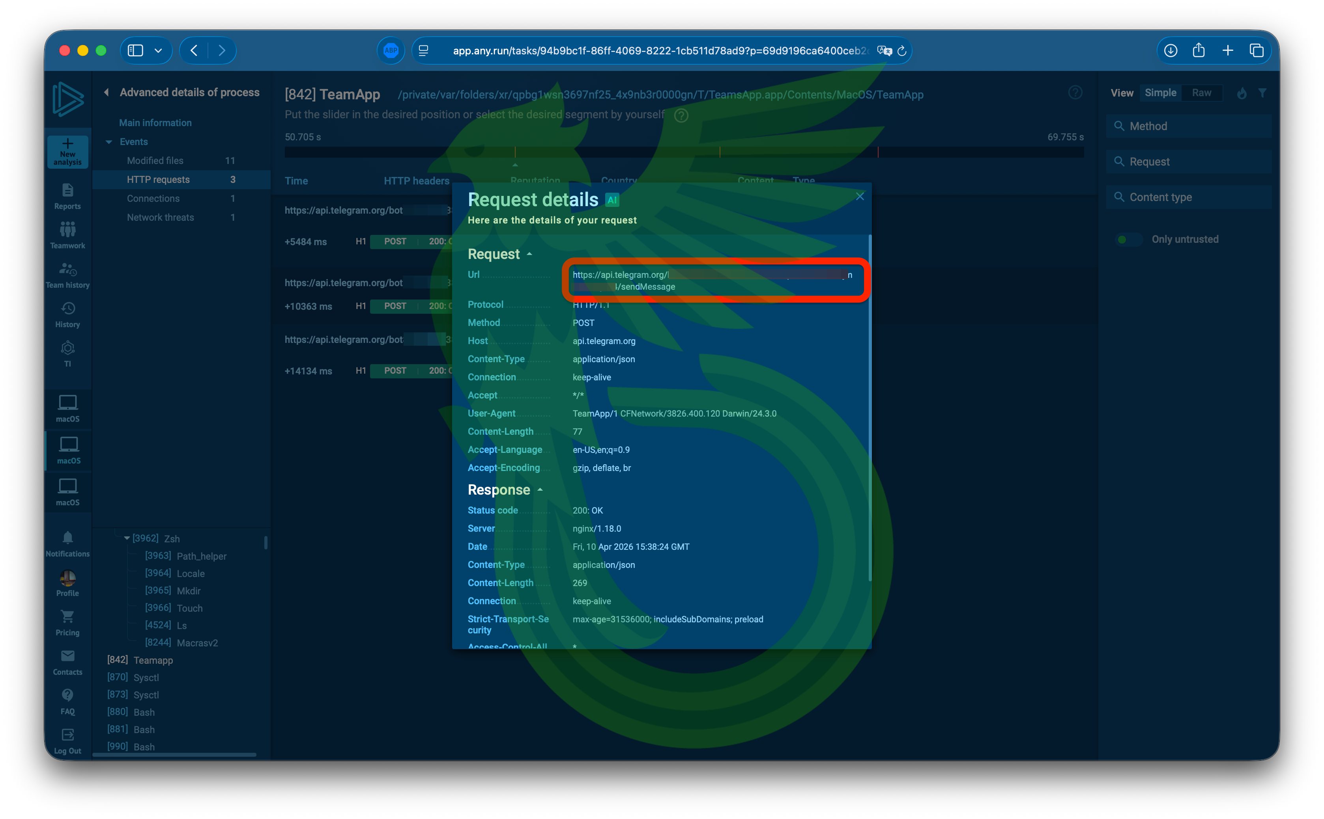The width and height of the screenshot is (1324, 819).
Task: Close the Request details dialog
Action: click(859, 196)
